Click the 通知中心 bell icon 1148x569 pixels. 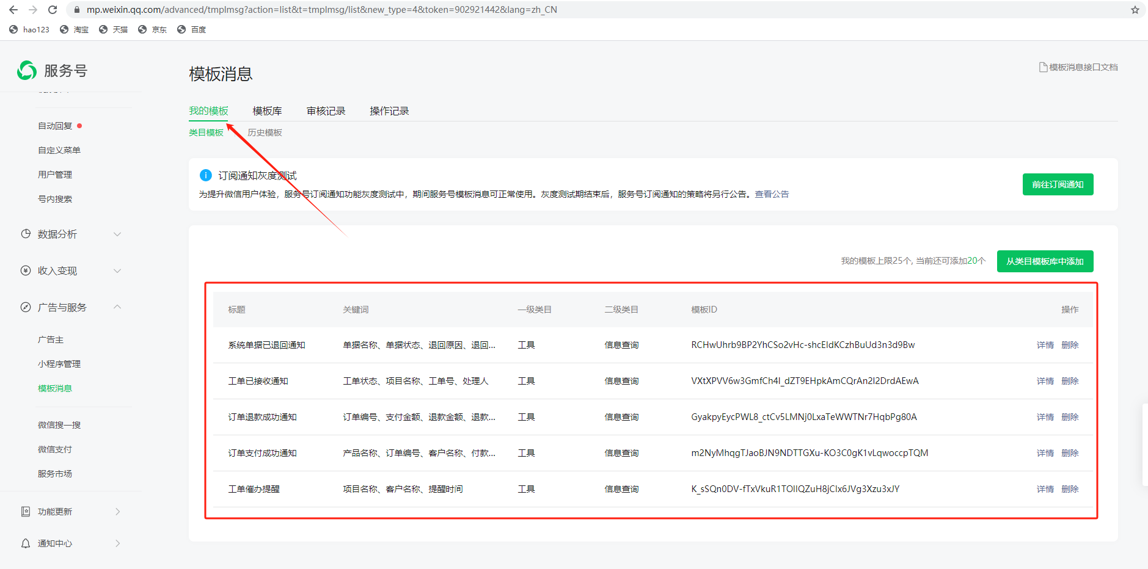(x=26, y=543)
